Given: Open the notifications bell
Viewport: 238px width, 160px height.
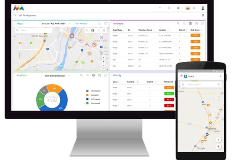Looking at the screenshot, I should click(x=178, y=8).
